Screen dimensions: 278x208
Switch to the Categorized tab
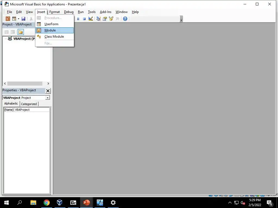coord(29,104)
